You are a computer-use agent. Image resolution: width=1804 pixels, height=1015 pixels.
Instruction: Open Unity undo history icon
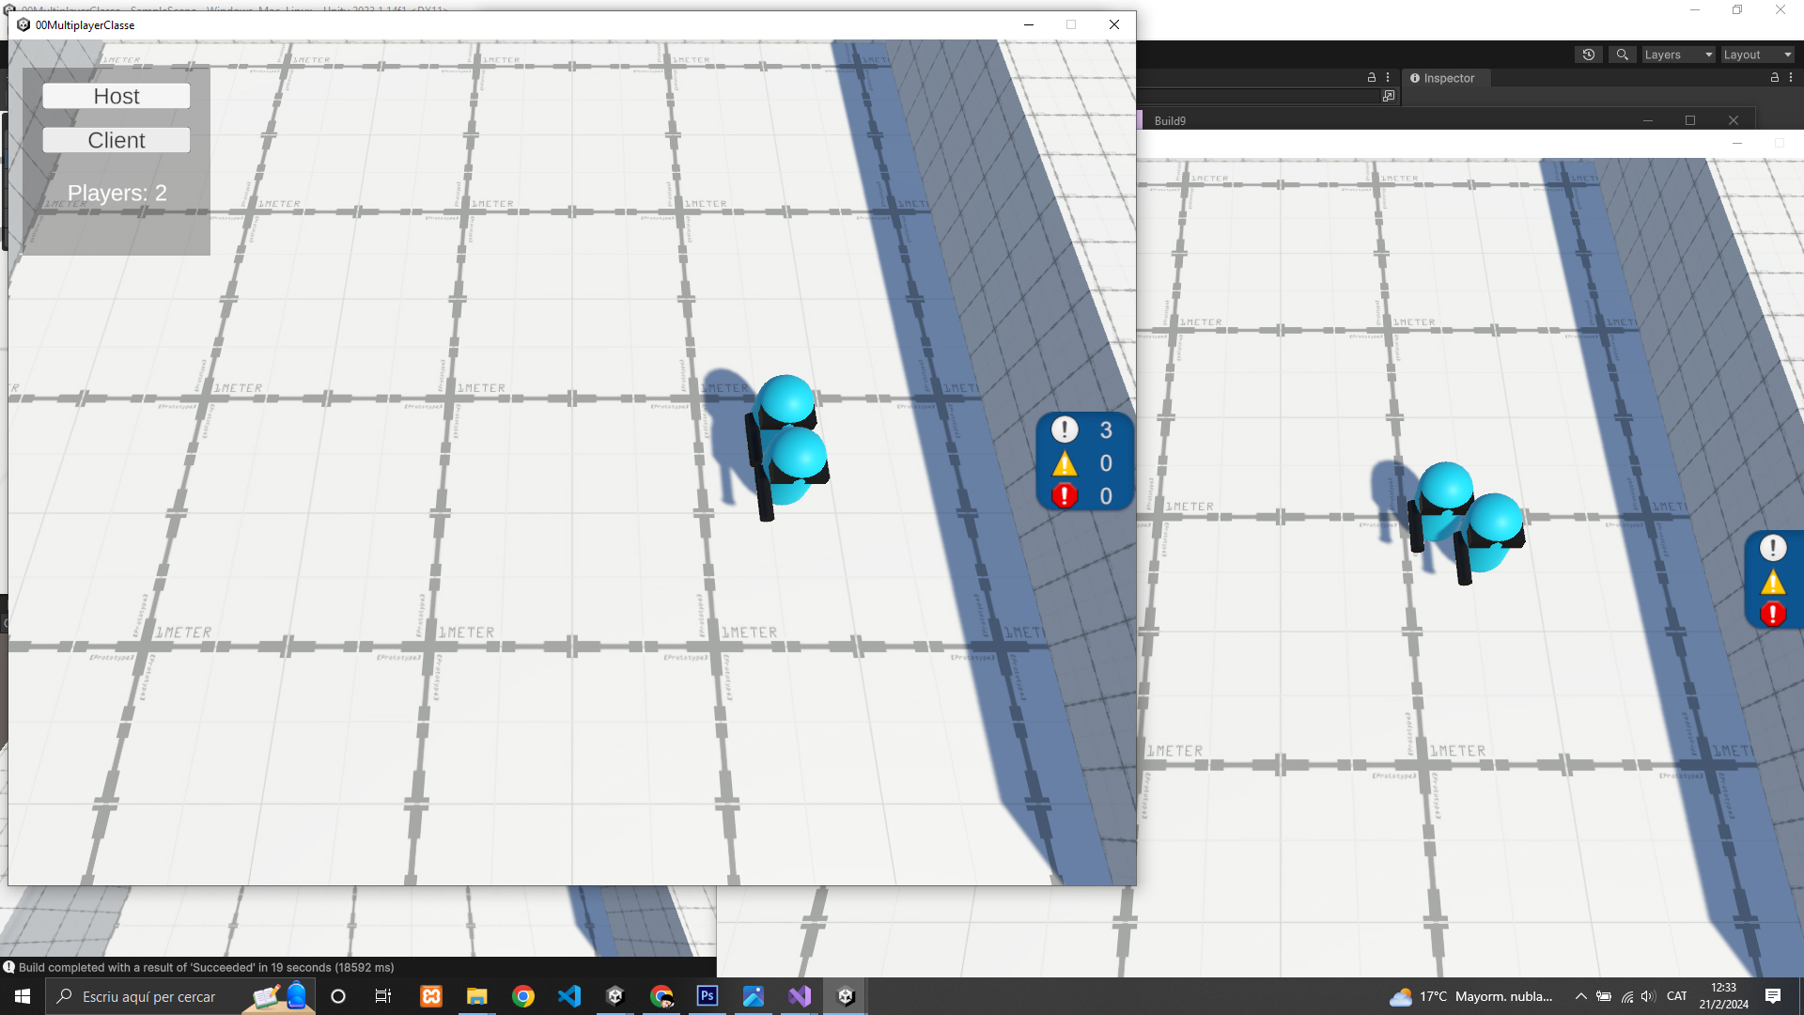tap(1588, 55)
